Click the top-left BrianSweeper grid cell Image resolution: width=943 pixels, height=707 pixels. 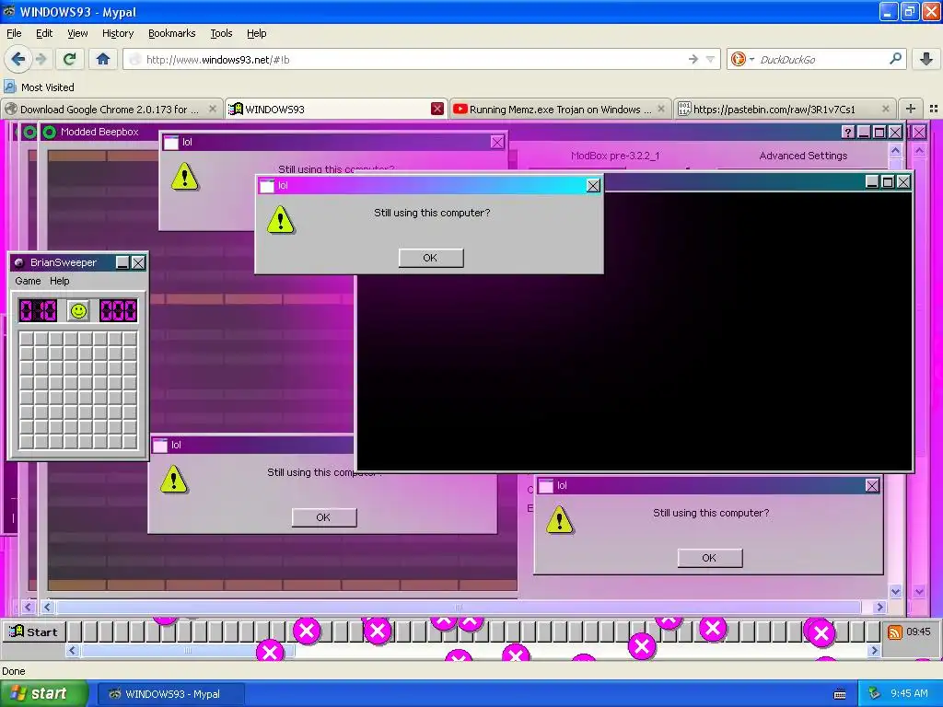27,339
